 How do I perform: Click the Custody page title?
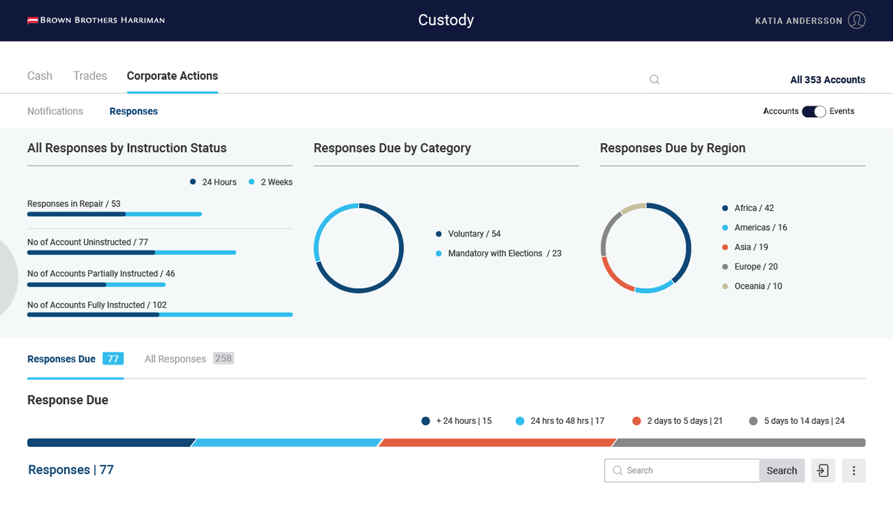446,20
